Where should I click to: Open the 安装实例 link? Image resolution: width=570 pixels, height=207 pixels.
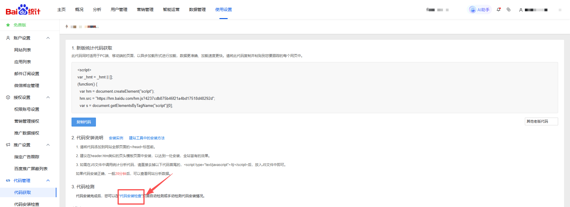pyautogui.click(x=116, y=138)
